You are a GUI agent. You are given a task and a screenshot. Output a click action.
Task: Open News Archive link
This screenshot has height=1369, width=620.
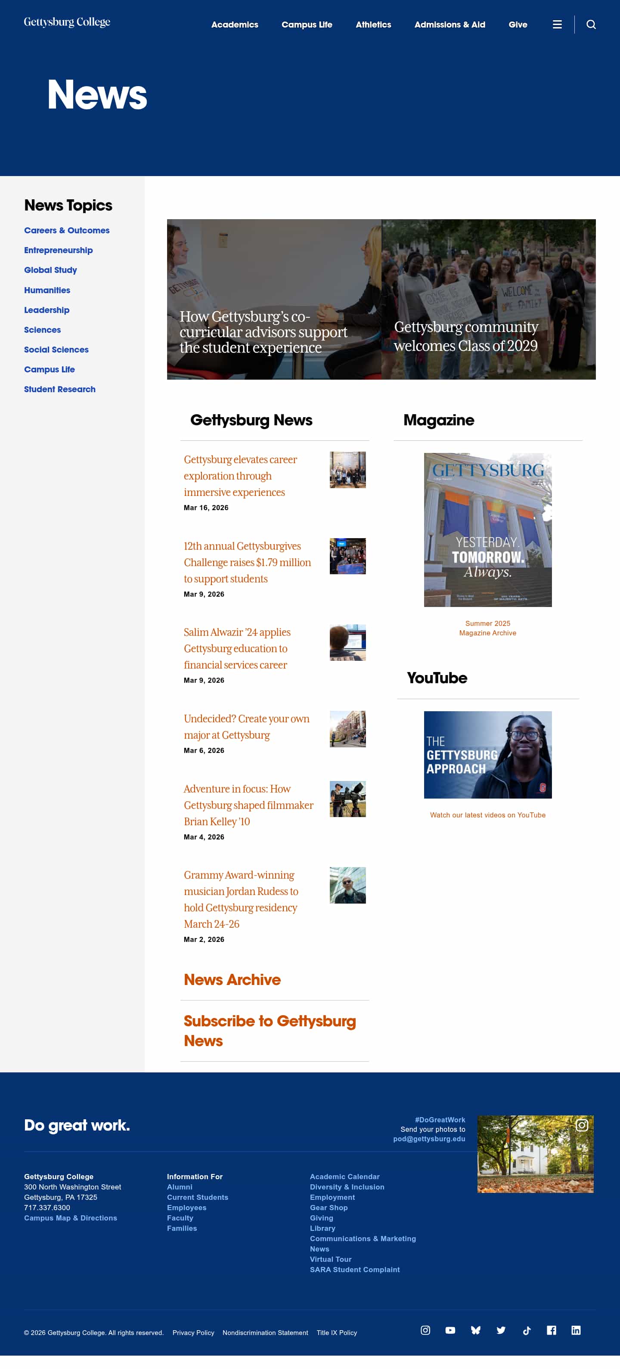click(232, 979)
